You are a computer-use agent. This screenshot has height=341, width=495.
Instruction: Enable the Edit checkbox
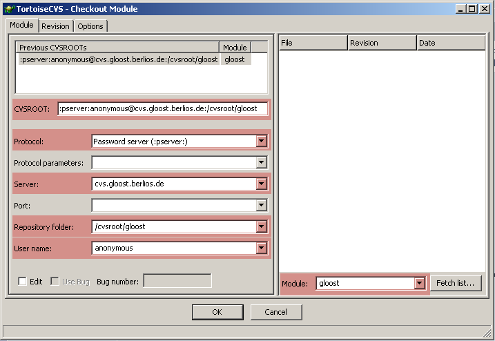point(23,282)
